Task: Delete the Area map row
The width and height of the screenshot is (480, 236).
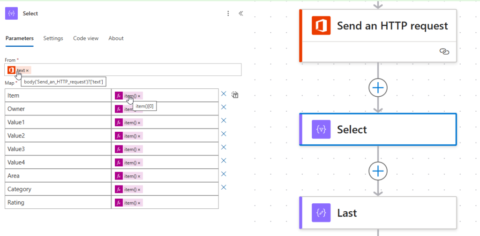Action: pos(224,174)
